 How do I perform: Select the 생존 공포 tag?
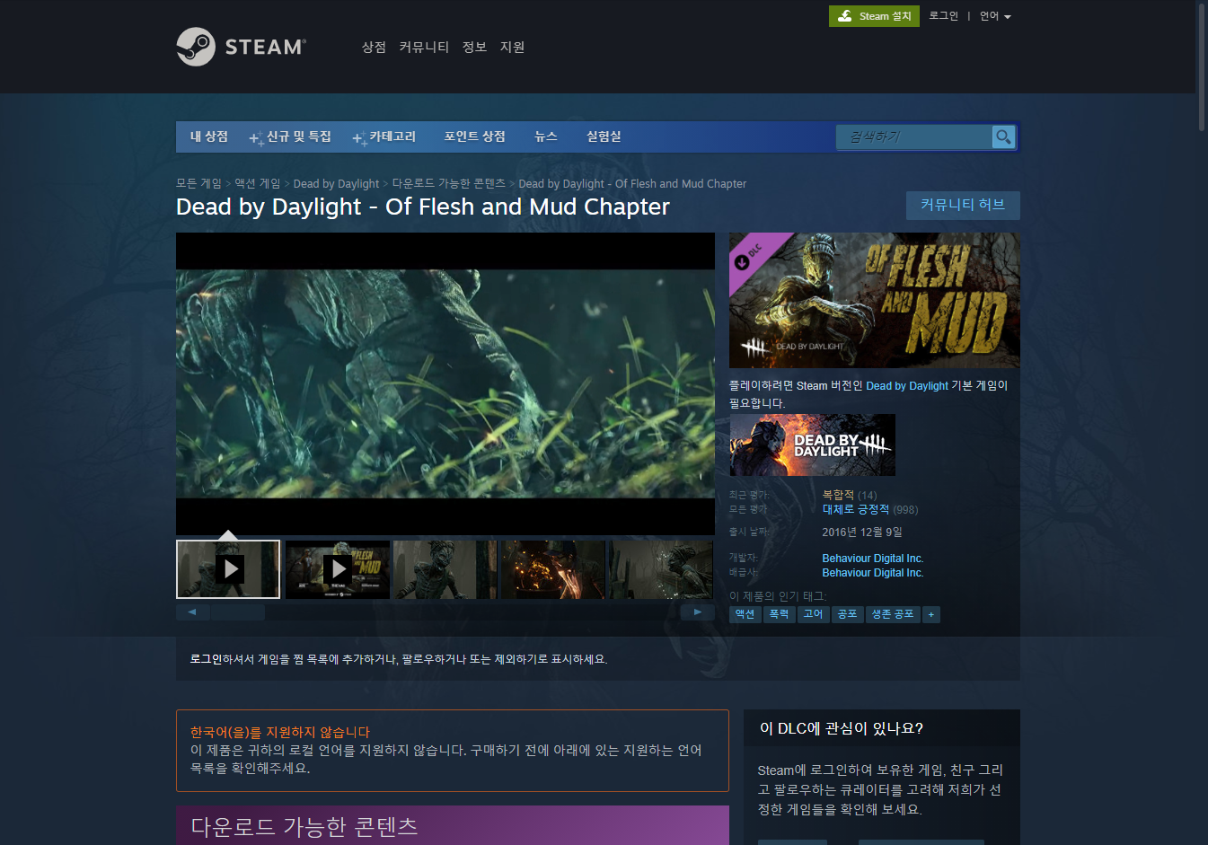[x=893, y=614]
